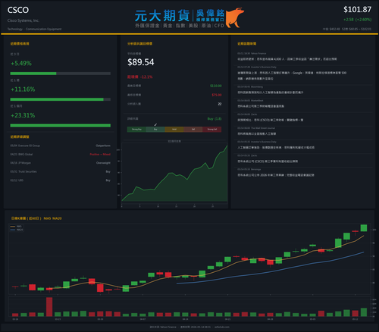Click the JP Morgan Overweight rating row
The image size is (379, 332).
(x=61, y=163)
